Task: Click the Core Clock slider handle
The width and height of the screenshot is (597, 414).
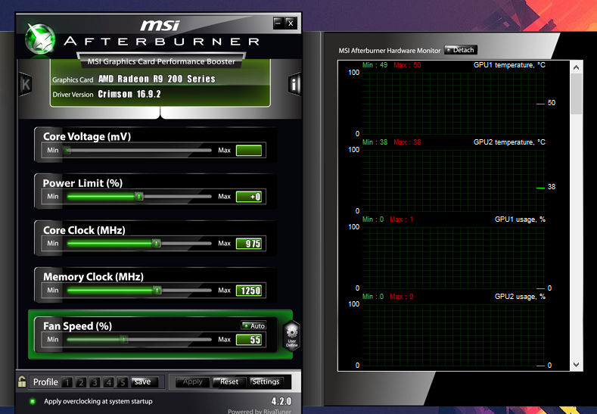Action: [156, 244]
